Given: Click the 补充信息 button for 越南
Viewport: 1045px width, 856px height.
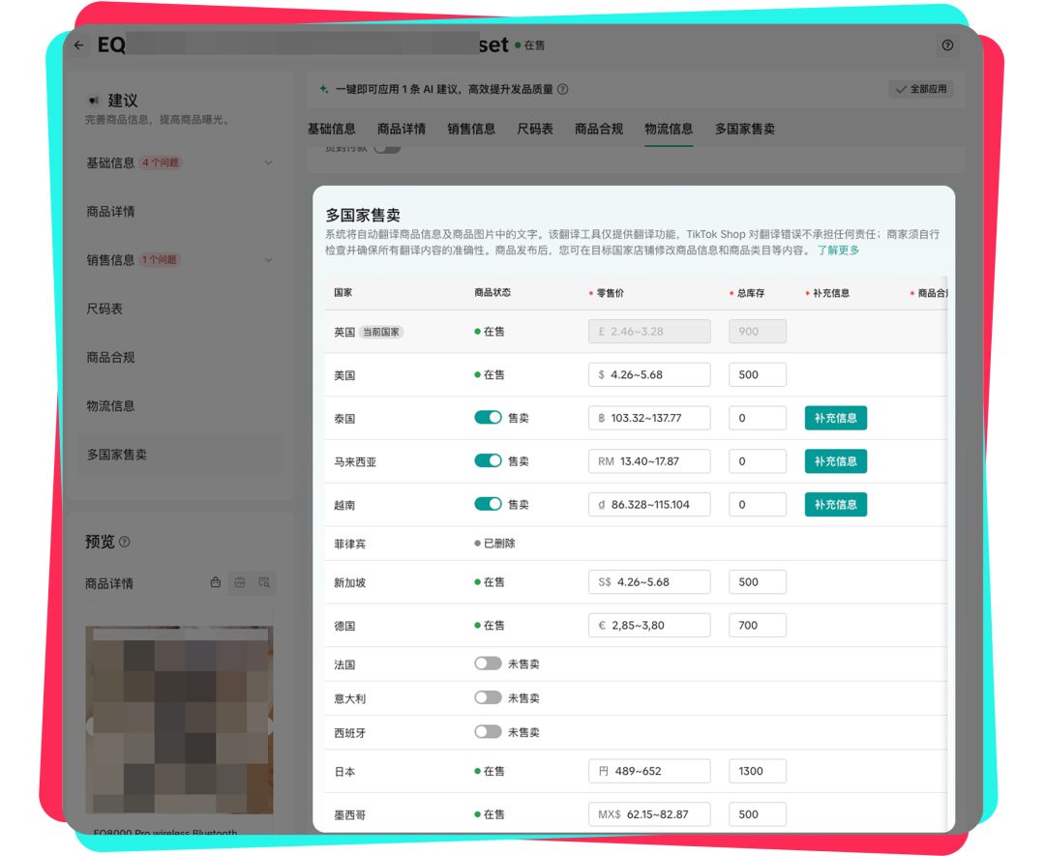Looking at the screenshot, I should [x=835, y=504].
